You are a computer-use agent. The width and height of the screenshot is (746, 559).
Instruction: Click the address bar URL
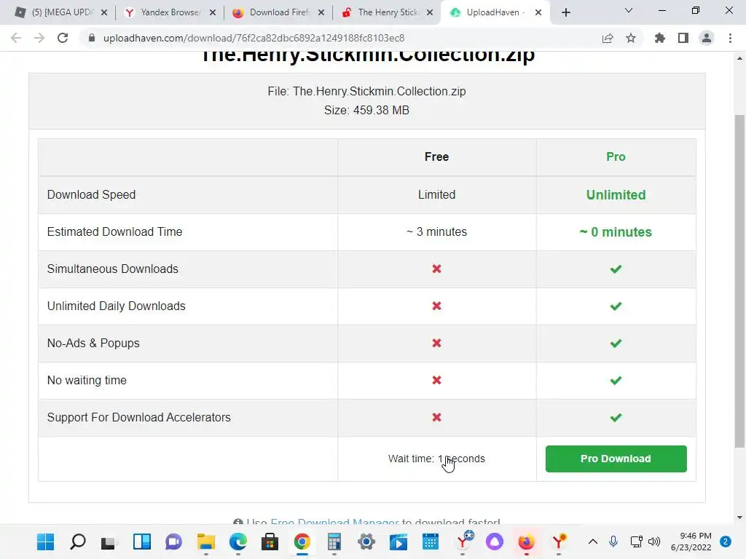tap(254, 38)
